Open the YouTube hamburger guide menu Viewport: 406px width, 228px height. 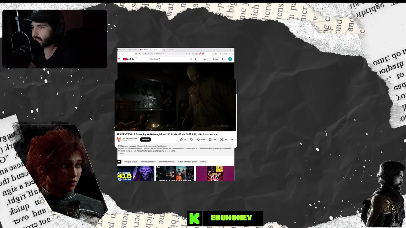119,59
